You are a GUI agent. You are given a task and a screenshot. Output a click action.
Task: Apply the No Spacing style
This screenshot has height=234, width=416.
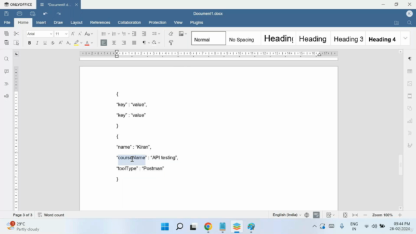243,38
